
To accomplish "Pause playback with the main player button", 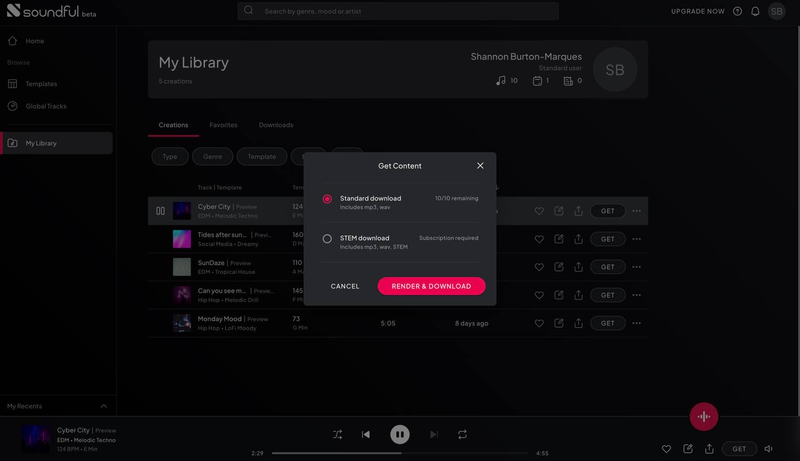I will pos(400,434).
